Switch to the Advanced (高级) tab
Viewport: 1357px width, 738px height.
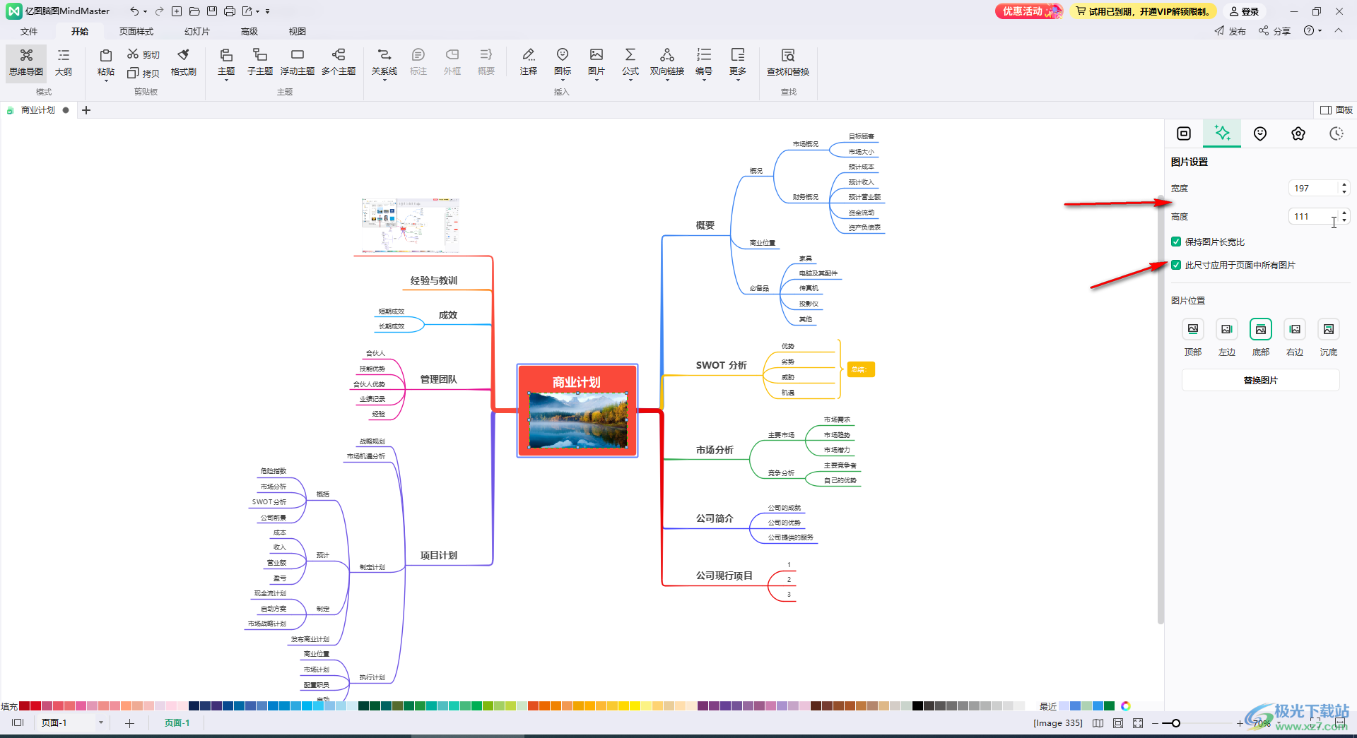pos(249,31)
